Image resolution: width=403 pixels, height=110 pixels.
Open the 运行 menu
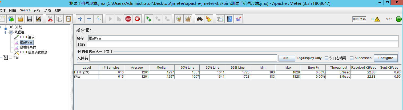click(x=37, y=10)
